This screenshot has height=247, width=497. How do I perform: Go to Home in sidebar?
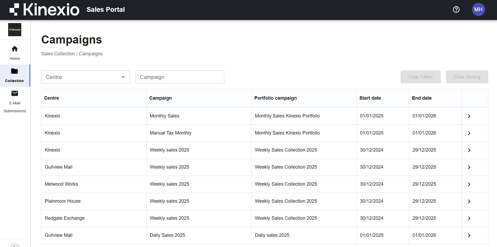pos(15,53)
